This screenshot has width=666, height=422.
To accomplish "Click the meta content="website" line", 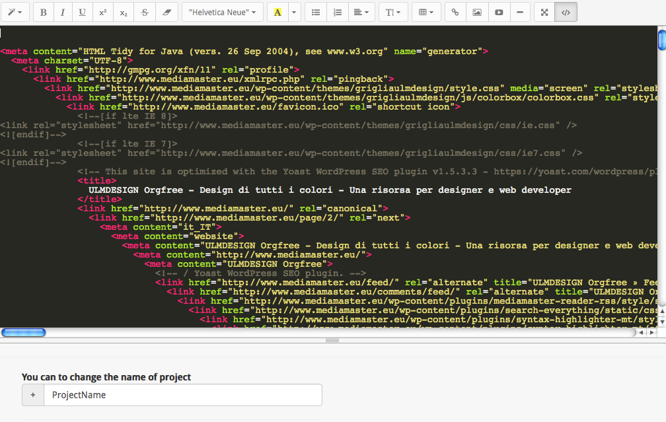I will click(x=178, y=236).
